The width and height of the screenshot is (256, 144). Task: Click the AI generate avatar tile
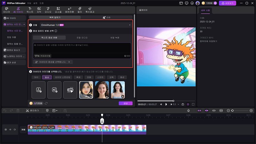(x=54, y=90)
